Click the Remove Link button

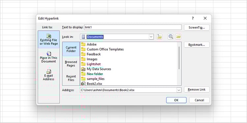pos(197,90)
